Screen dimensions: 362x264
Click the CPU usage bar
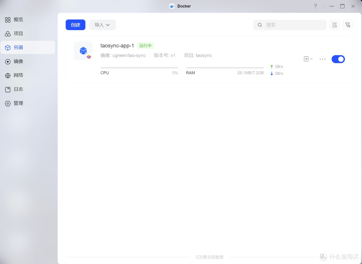click(139, 68)
